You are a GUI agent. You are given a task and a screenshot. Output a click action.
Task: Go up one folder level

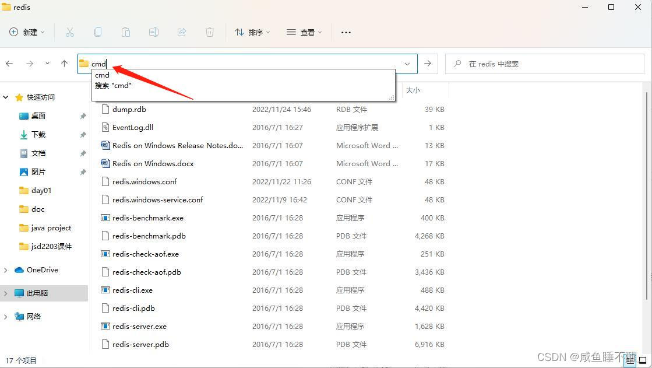point(64,64)
